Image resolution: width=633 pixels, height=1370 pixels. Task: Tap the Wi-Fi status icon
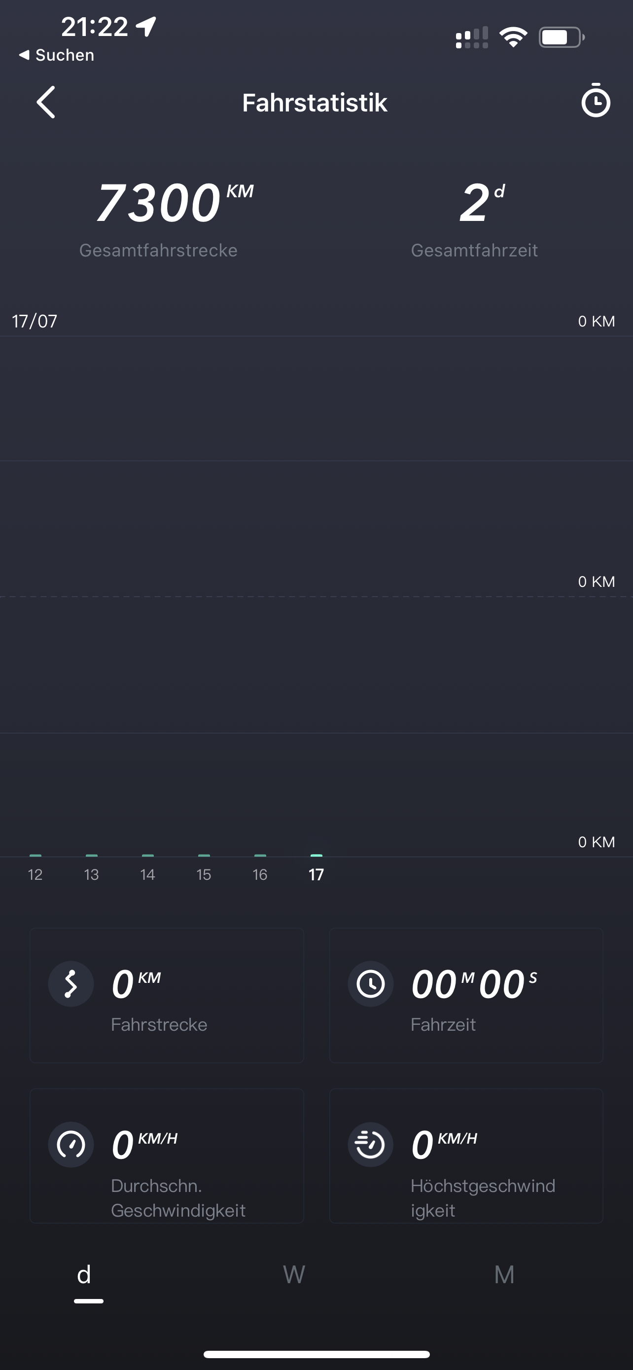[x=513, y=37]
